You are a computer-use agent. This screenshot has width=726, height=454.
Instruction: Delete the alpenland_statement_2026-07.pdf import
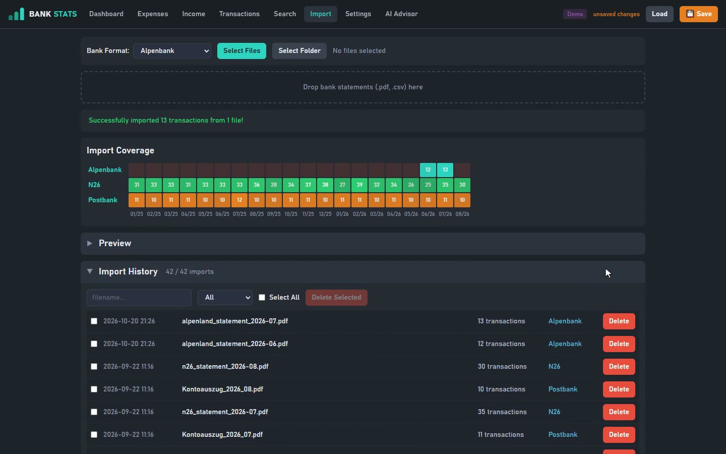619,321
